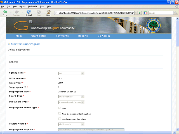
Task: Click the Google search engine icon
Action: 145,13
